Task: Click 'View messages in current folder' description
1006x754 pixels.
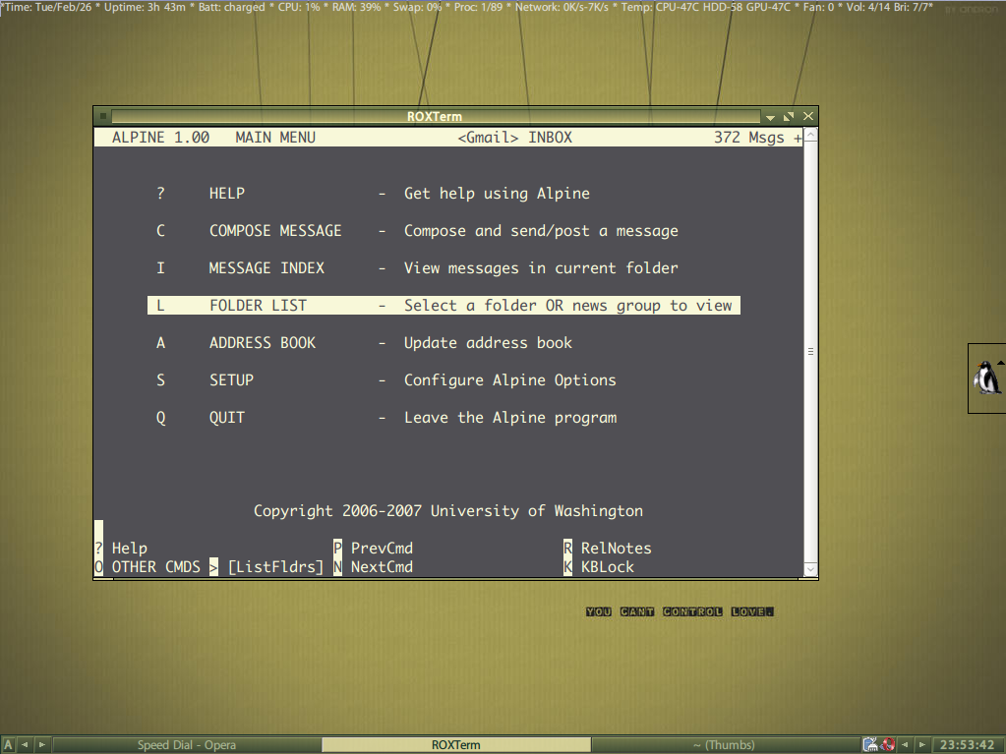Action: pos(541,268)
